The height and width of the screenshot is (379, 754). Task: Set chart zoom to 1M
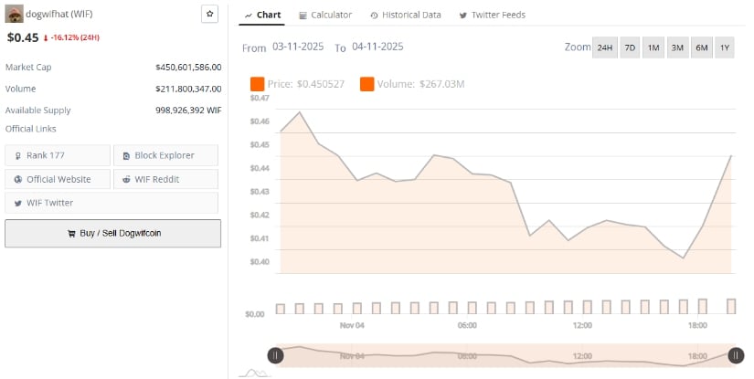tap(653, 47)
